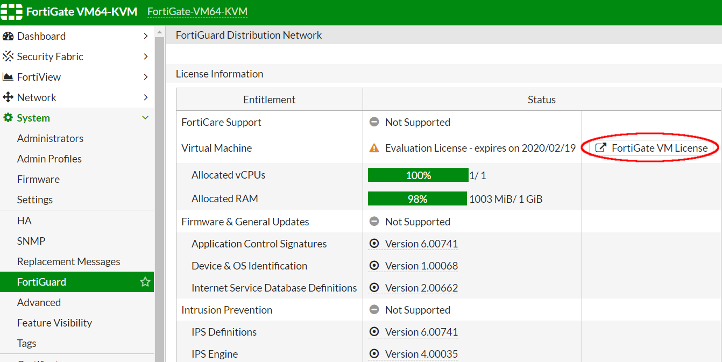
Task: Expand the Security Fabric chevron
Action: pos(145,56)
